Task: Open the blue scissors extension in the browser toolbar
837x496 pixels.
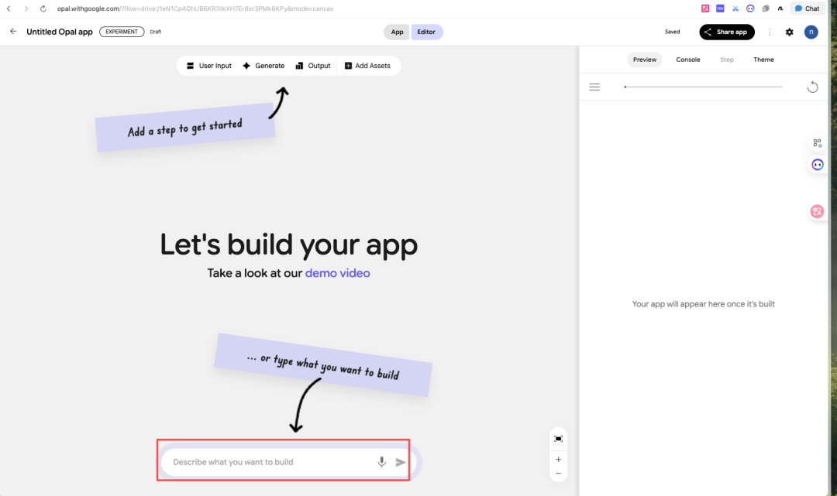Action: point(735,9)
